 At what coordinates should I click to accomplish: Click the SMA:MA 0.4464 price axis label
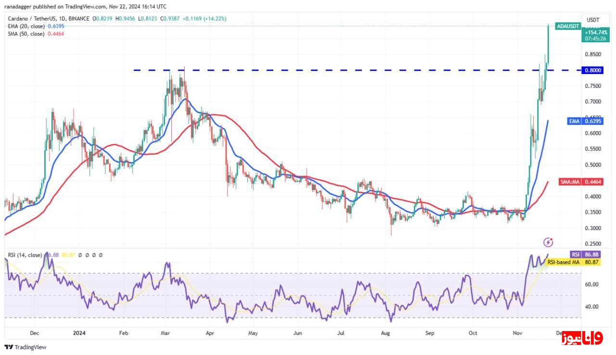[580, 182]
